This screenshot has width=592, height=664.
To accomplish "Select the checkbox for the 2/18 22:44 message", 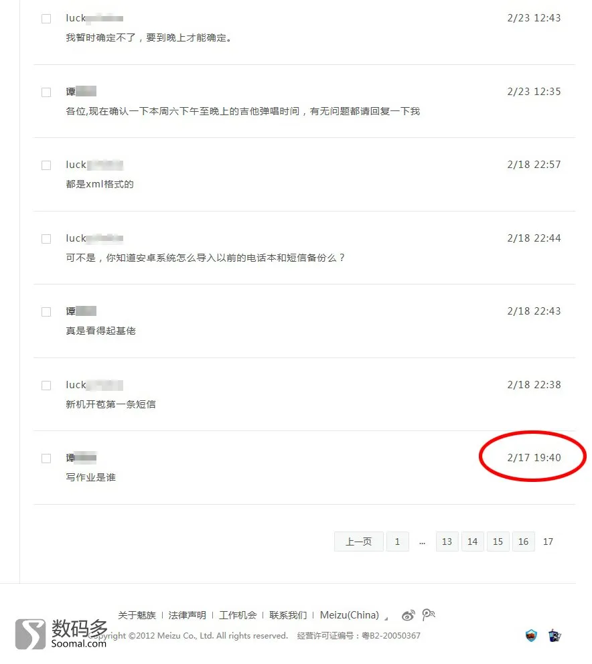I will pyautogui.click(x=46, y=239).
